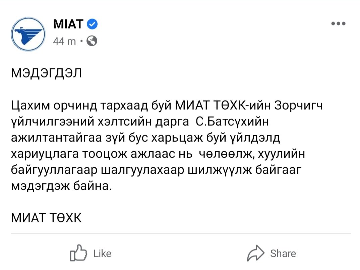Image resolution: width=360 pixels, height=270 pixels.
Task: Tap the thumbs-up Like icon
Action: pyautogui.click(x=78, y=253)
